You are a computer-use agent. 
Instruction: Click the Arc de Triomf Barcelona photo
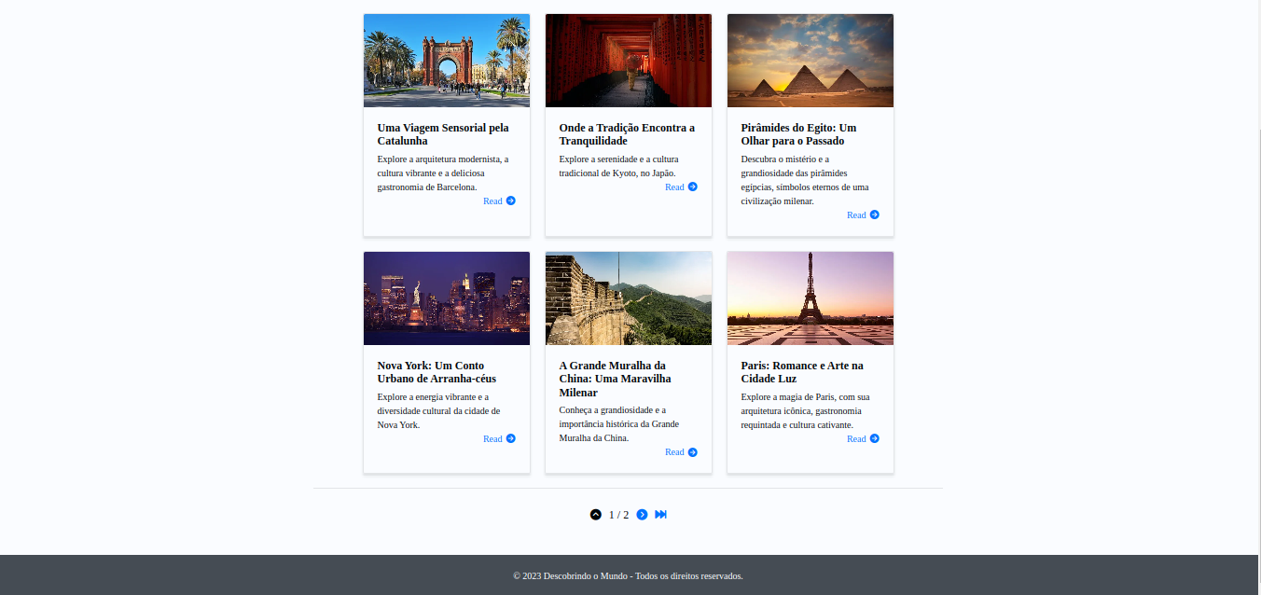(447, 61)
